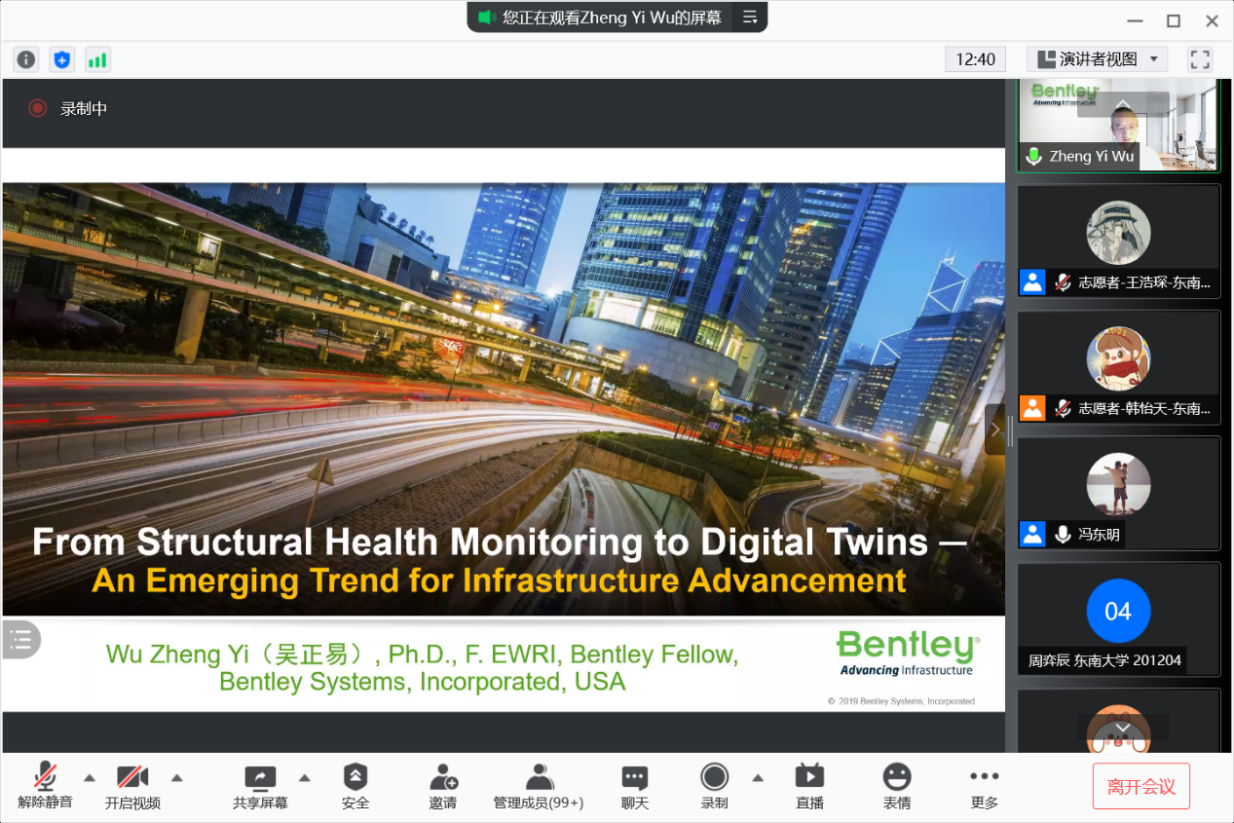Image resolution: width=1234 pixels, height=823 pixels.
Task: Open the 更多 more menu
Action: pos(985,786)
